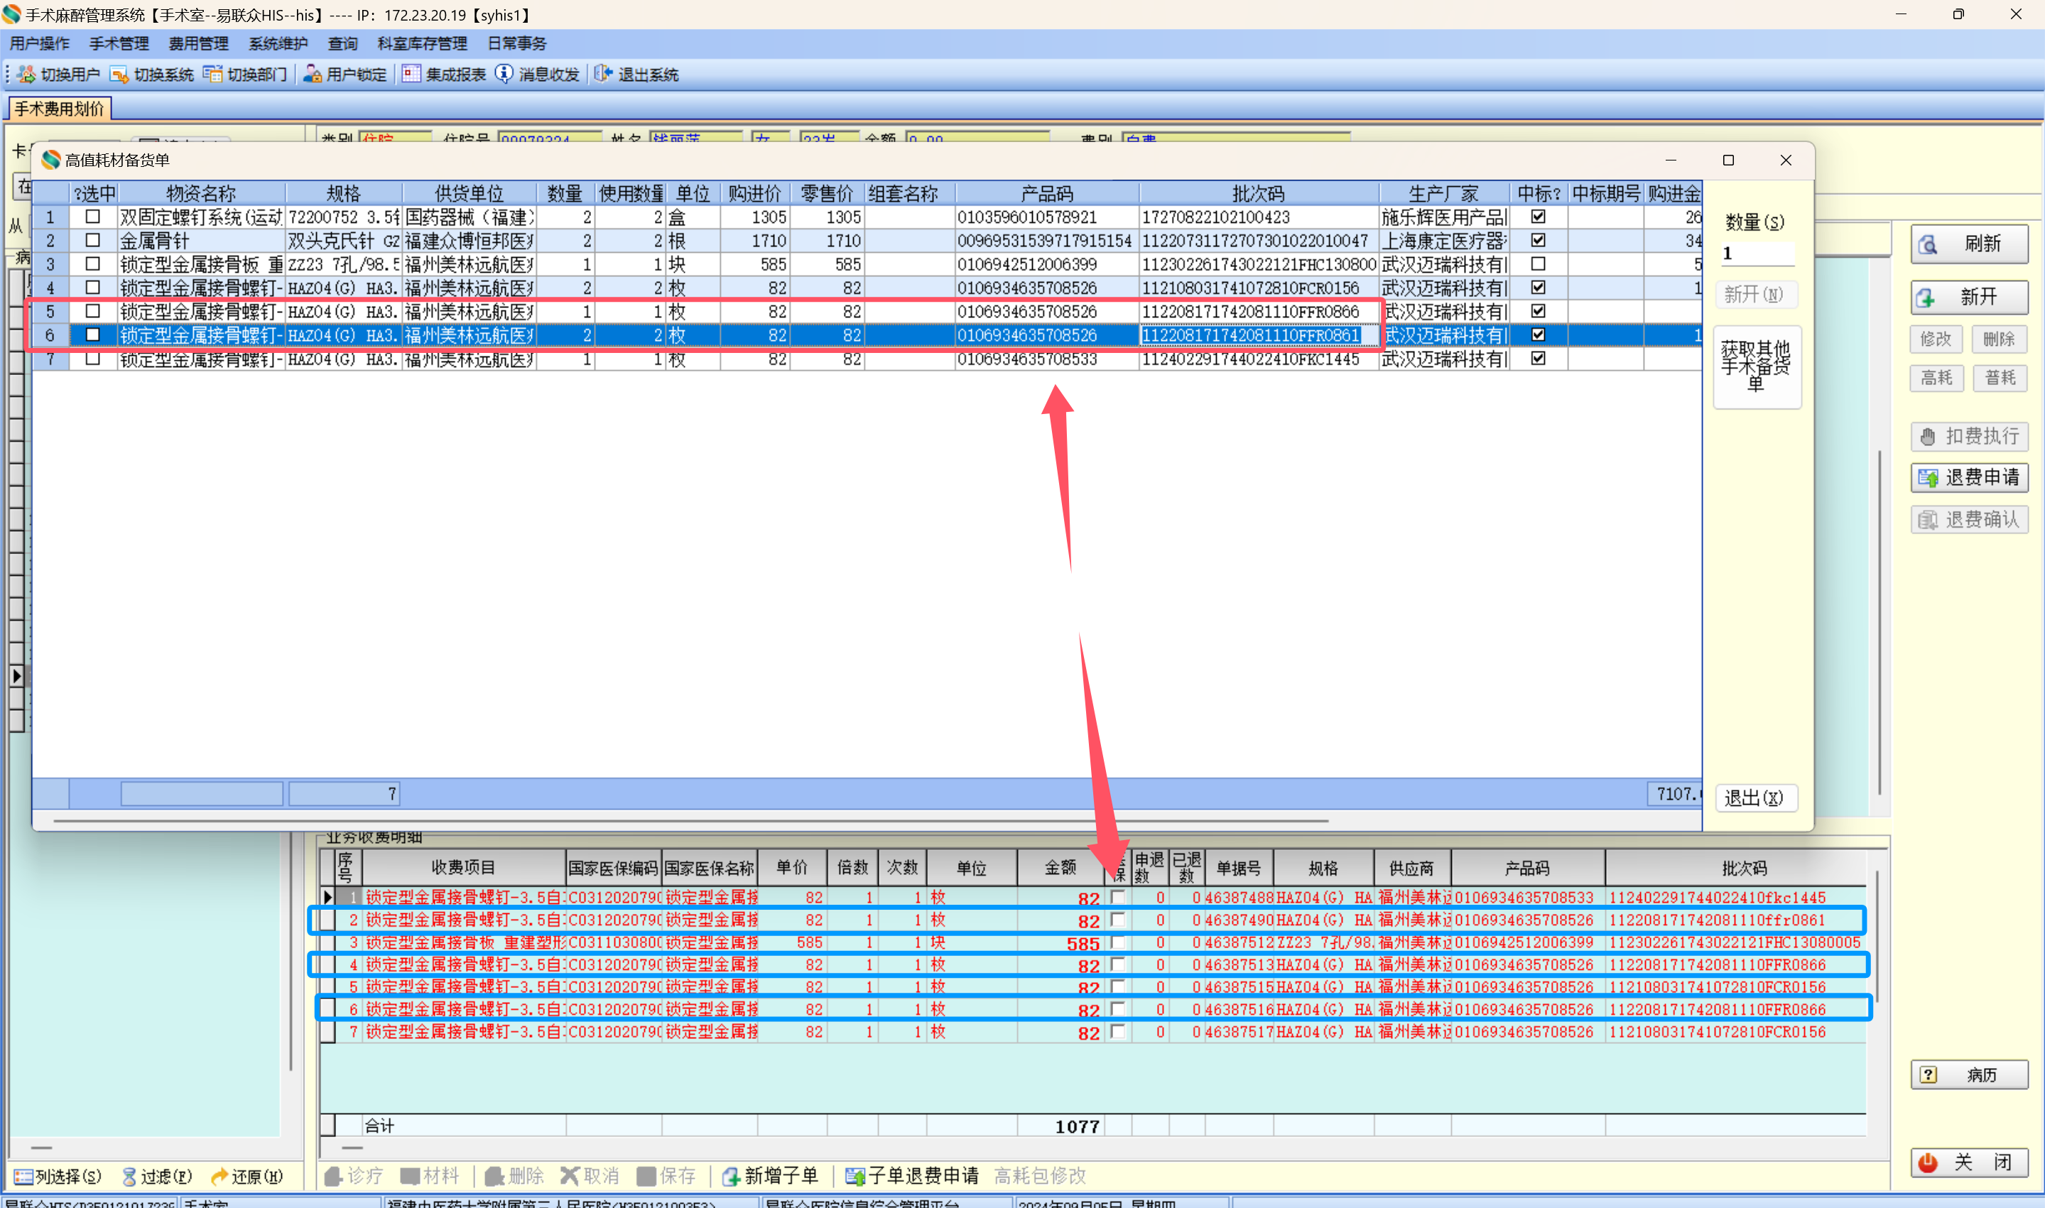
Task: Open the 费用管理 menu
Action: pyautogui.click(x=198, y=43)
